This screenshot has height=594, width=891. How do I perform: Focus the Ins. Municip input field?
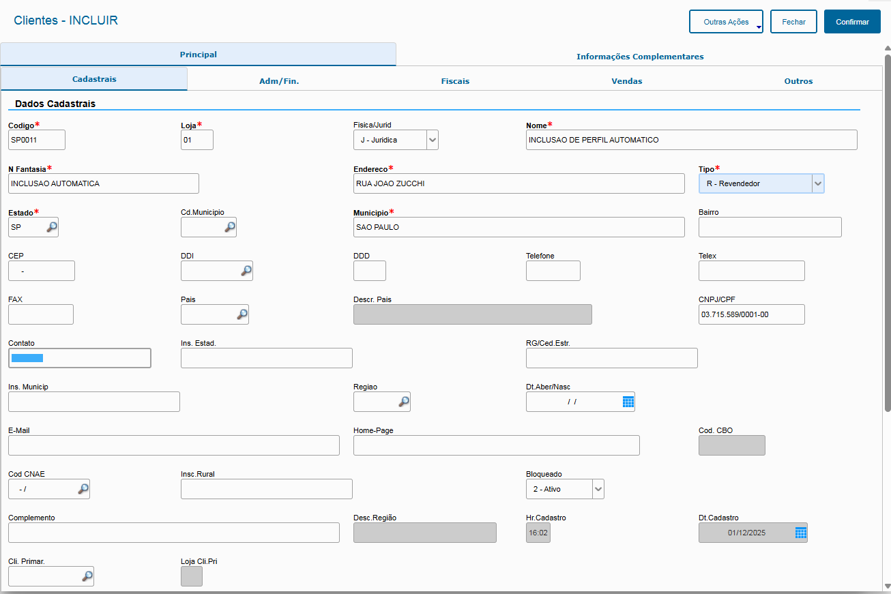(94, 402)
